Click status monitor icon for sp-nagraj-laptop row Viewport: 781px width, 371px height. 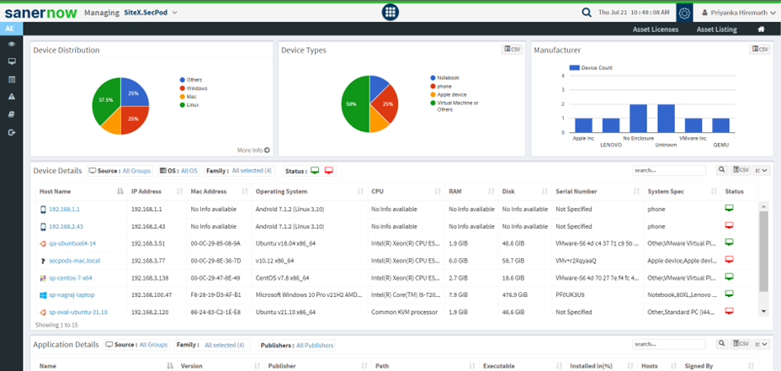coord(729,294)
